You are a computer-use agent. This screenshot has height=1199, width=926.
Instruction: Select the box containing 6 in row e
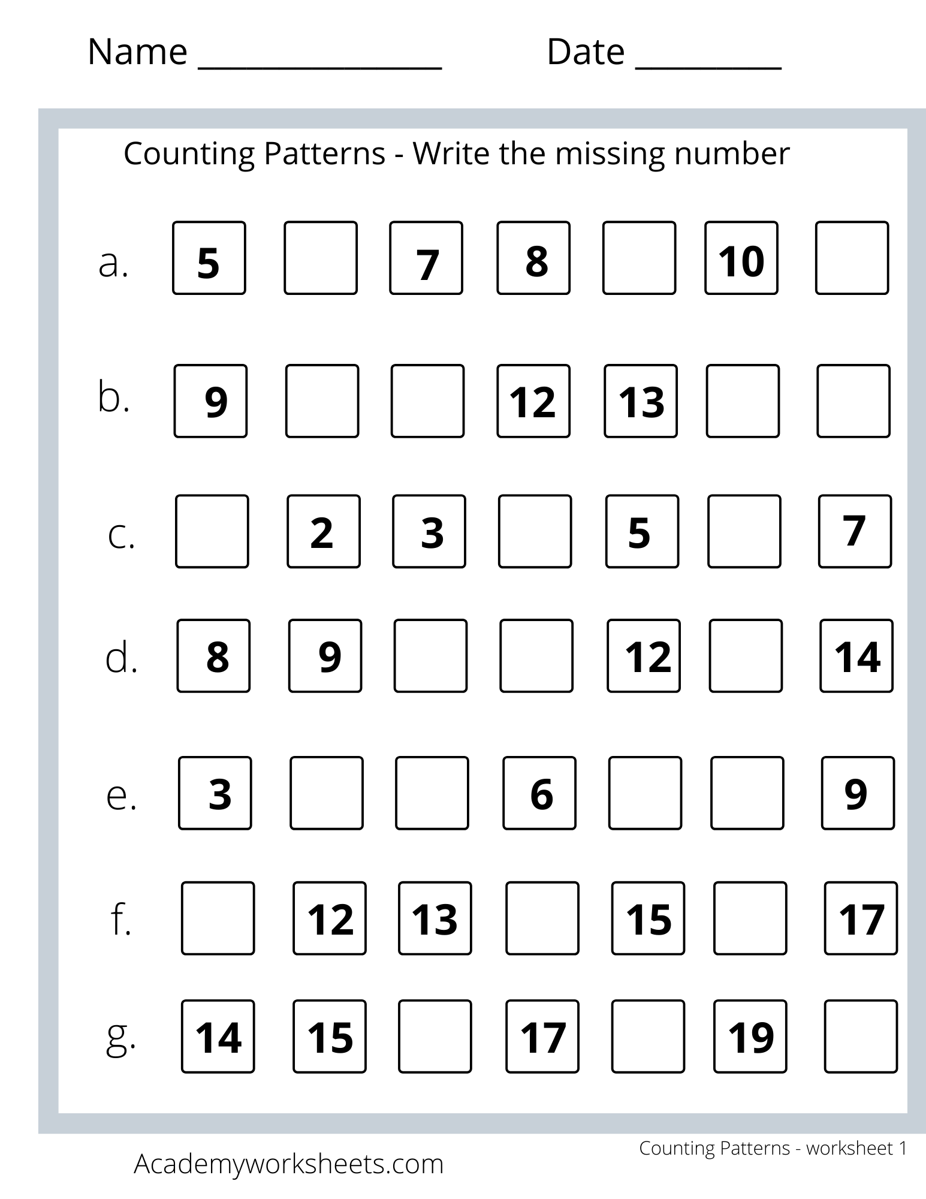click(539, 793)
